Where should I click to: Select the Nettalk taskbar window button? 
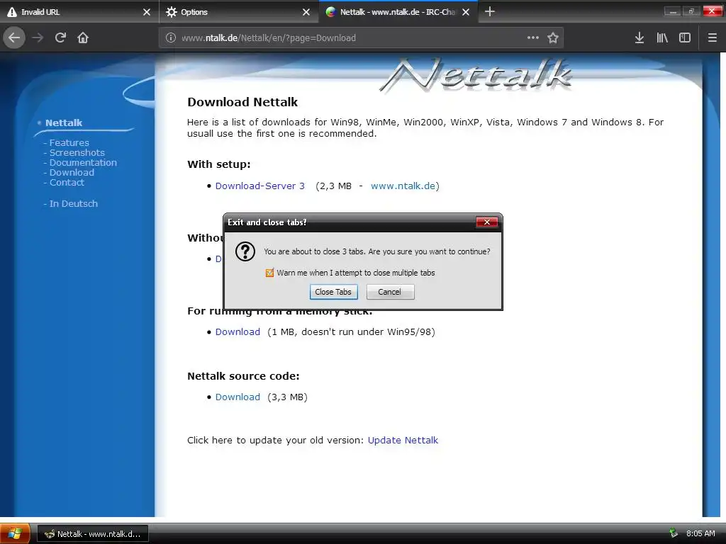pos(93,534)
